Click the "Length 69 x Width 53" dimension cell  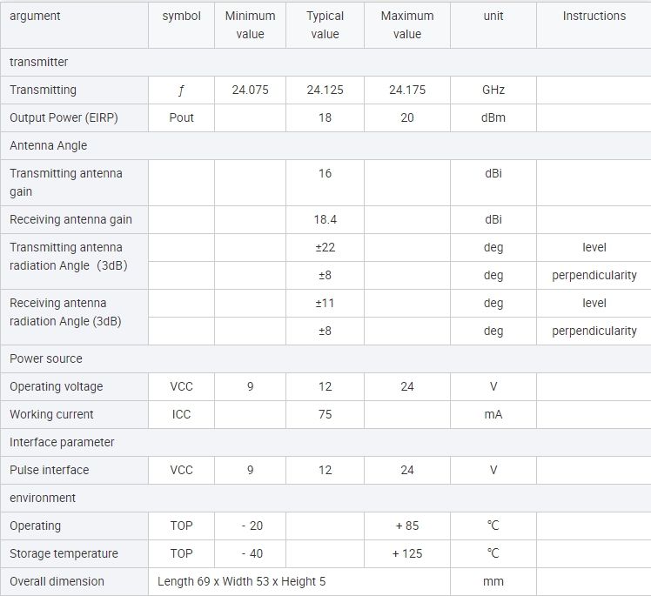242,581
